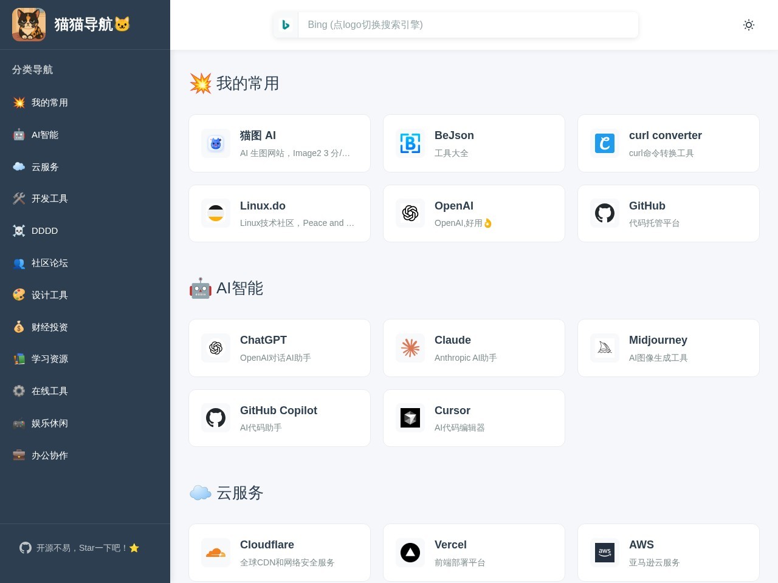The image size is (778, 583).
Task: Visit the Midjourney link title
Action: tap(658, 340)
